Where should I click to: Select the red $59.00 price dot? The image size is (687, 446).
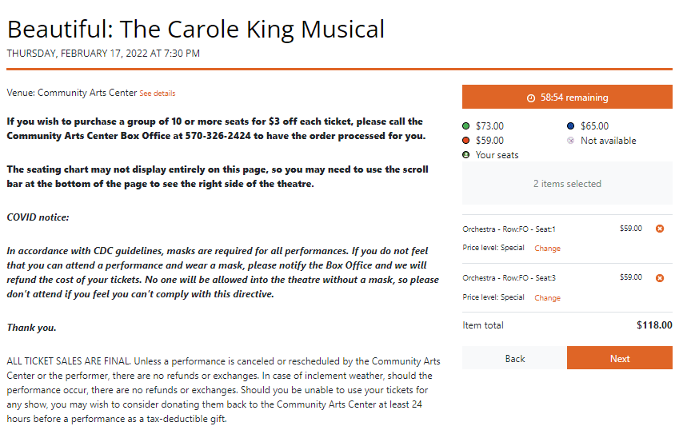[x=465, y=141]
